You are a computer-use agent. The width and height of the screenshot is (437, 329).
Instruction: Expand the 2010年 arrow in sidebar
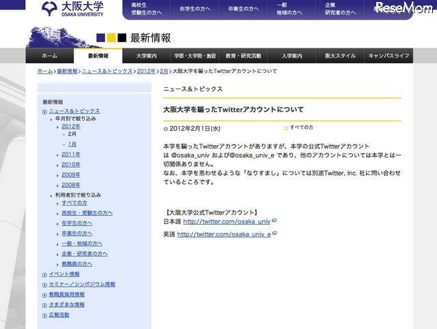click(x=57, y=166)
